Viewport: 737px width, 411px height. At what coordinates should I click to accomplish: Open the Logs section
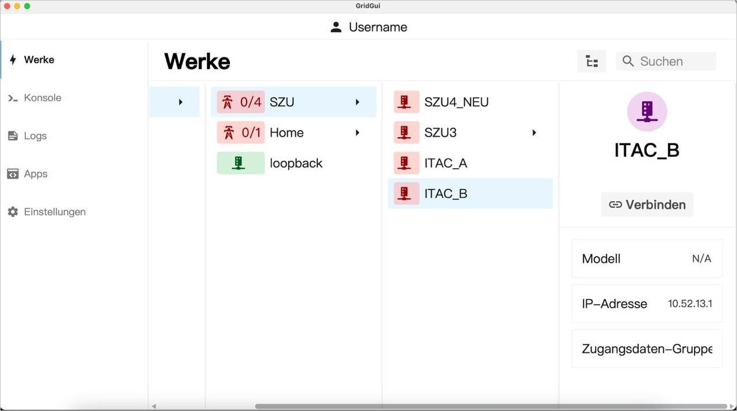point(35,136)
